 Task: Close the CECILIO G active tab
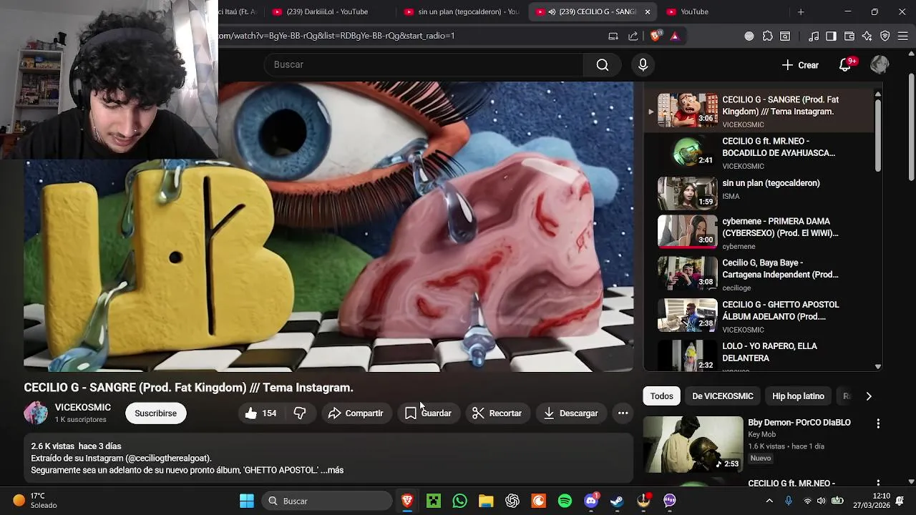(x=648, y=11)
